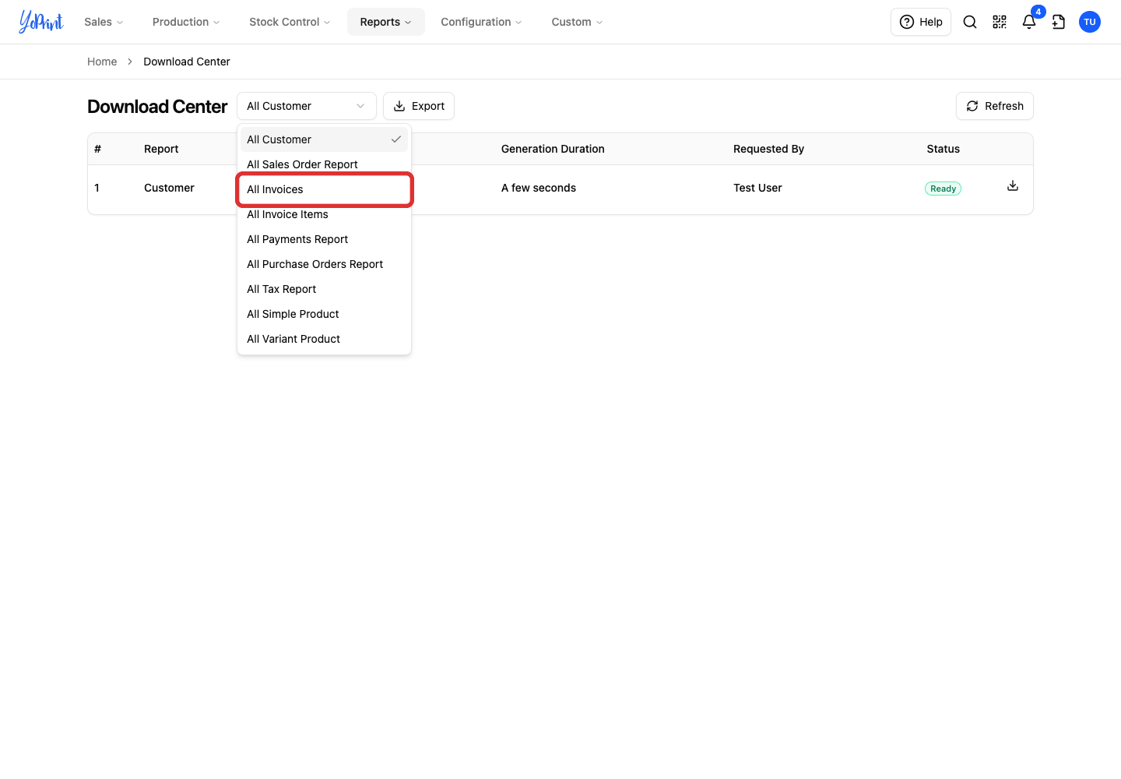Open the QR code scanner icon

coord(1000,22)
